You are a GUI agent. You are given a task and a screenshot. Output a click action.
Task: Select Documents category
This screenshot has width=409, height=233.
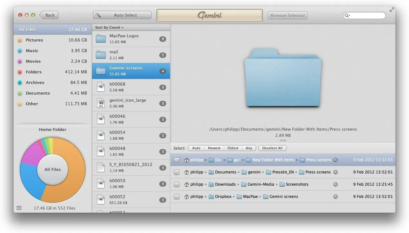point(52,93)
